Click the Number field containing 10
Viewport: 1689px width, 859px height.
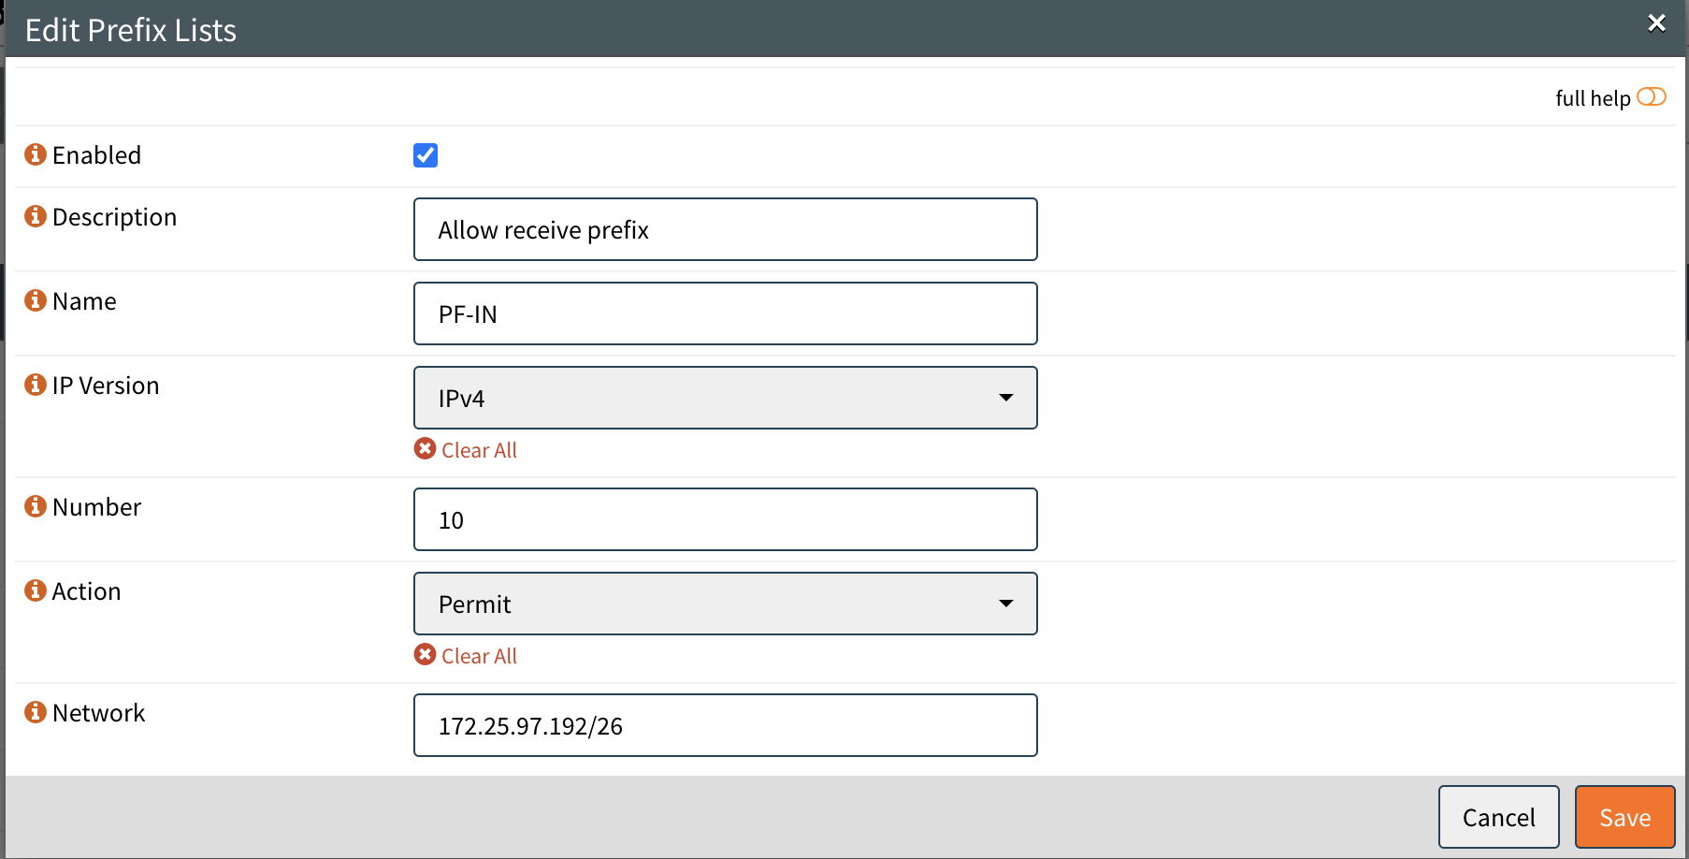726,519
